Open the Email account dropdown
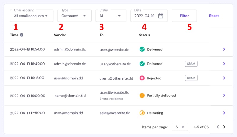 coord(31,16)
